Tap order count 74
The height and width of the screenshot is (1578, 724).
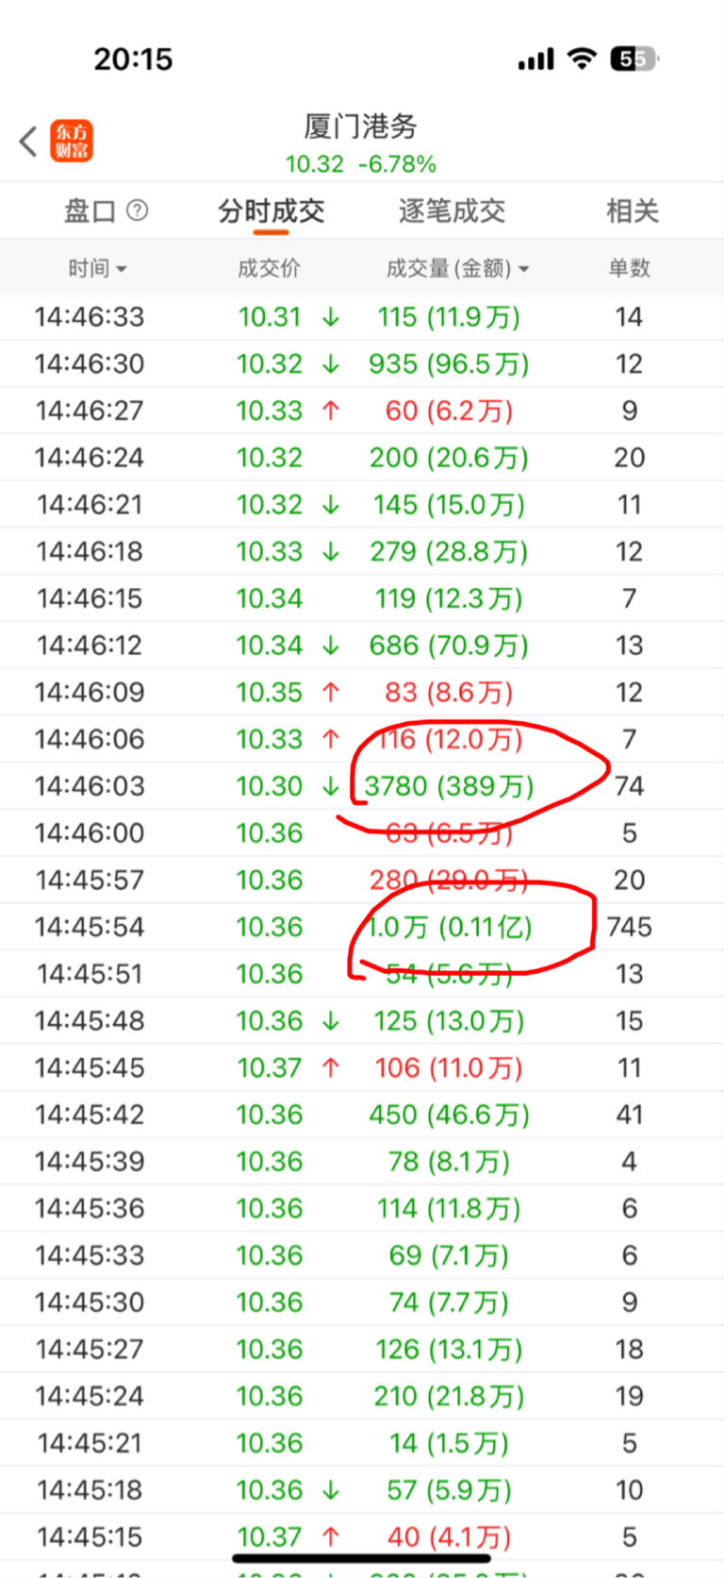pyautogui.click(x=629, y=786)
